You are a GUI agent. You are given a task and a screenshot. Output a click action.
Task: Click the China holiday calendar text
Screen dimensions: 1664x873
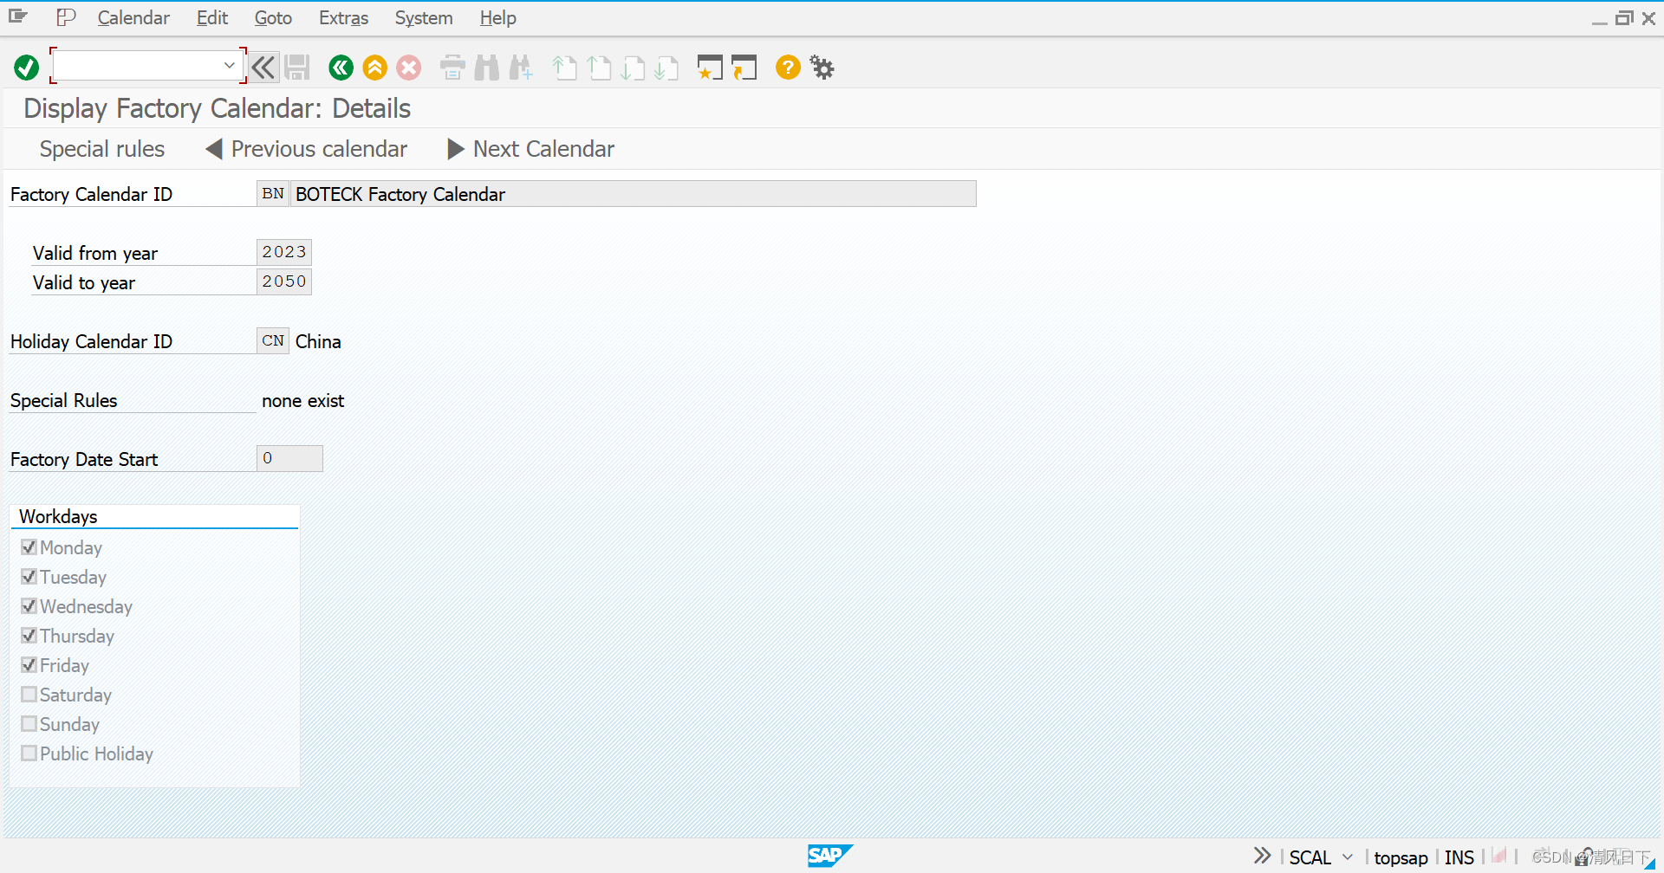[x=318, y=341]
